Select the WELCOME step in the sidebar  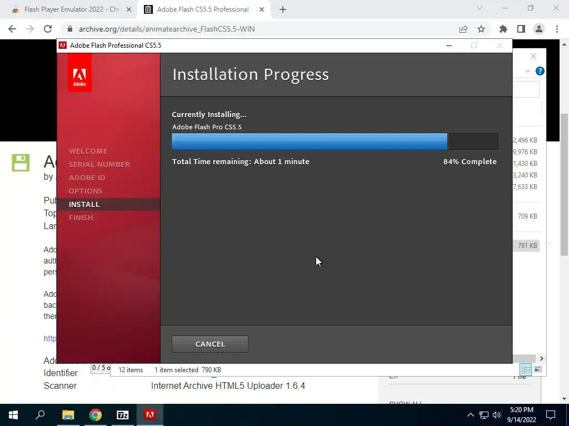pos(88,151)
